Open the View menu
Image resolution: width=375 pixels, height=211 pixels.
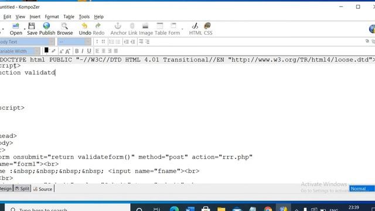click(x=21, y=17)
